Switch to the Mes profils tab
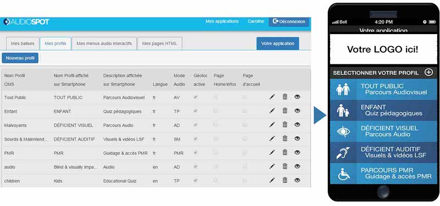 (x=56, y=43)
